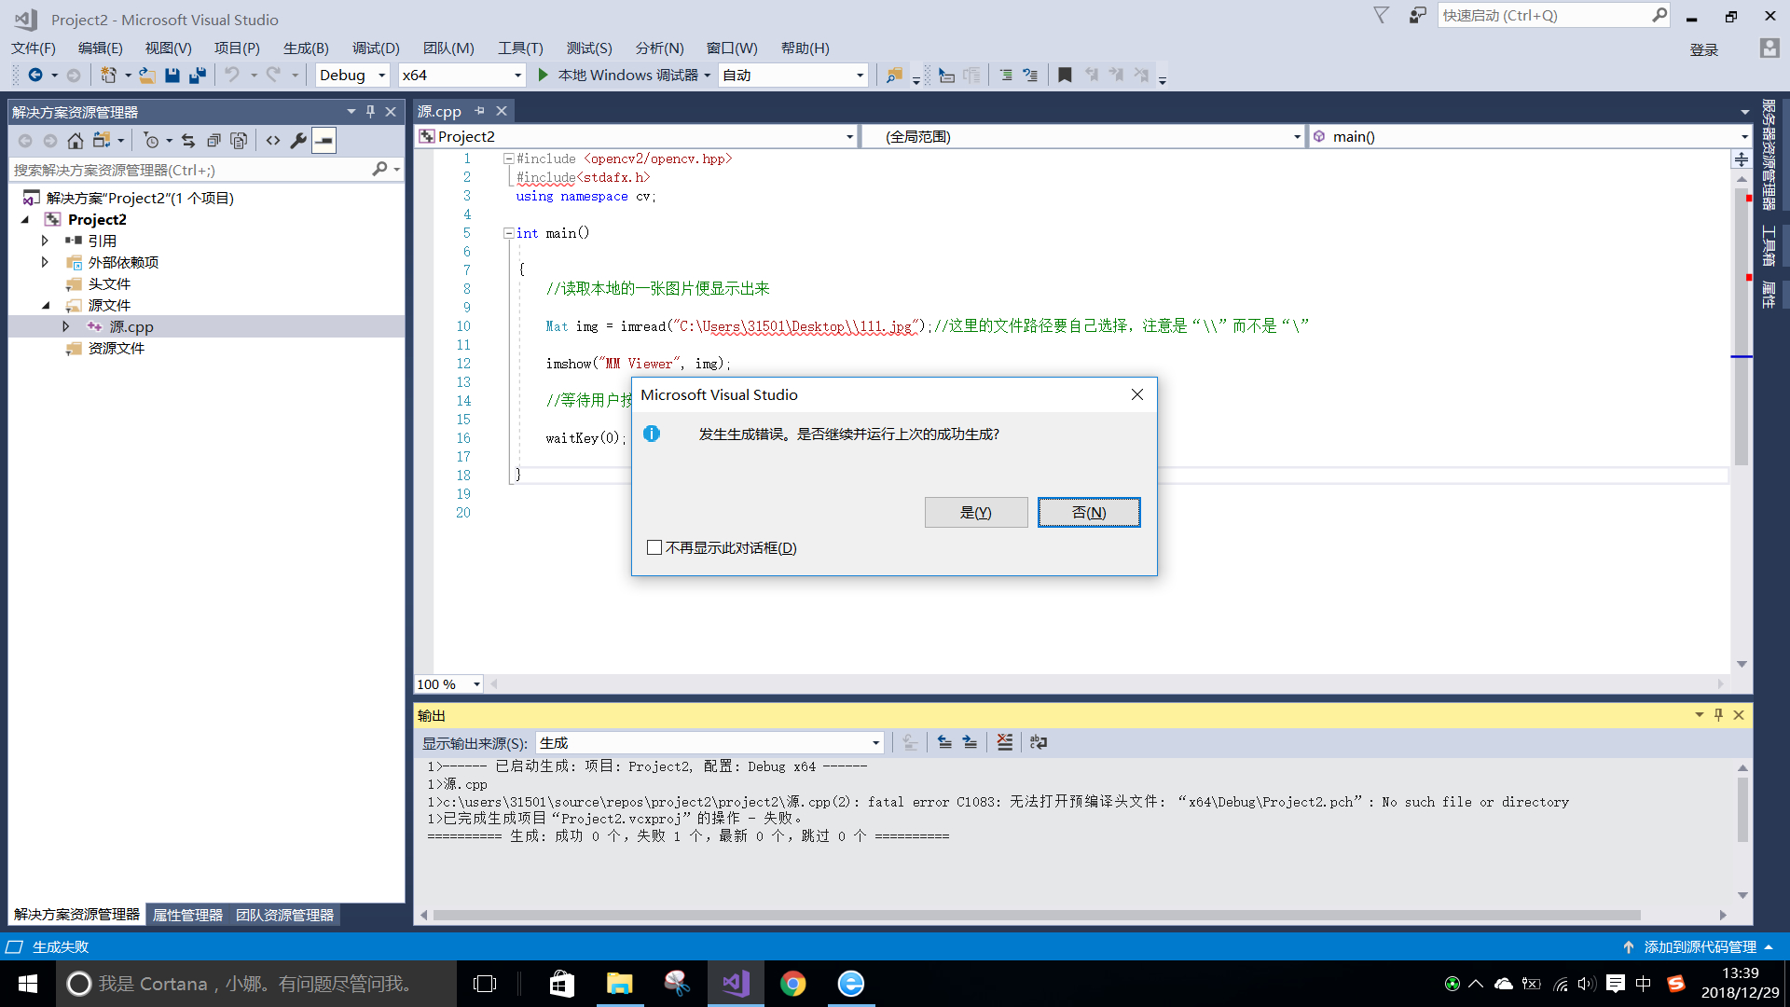
Task: Click the save all icon
Action: pyautogui.click(x=197, y=75)
